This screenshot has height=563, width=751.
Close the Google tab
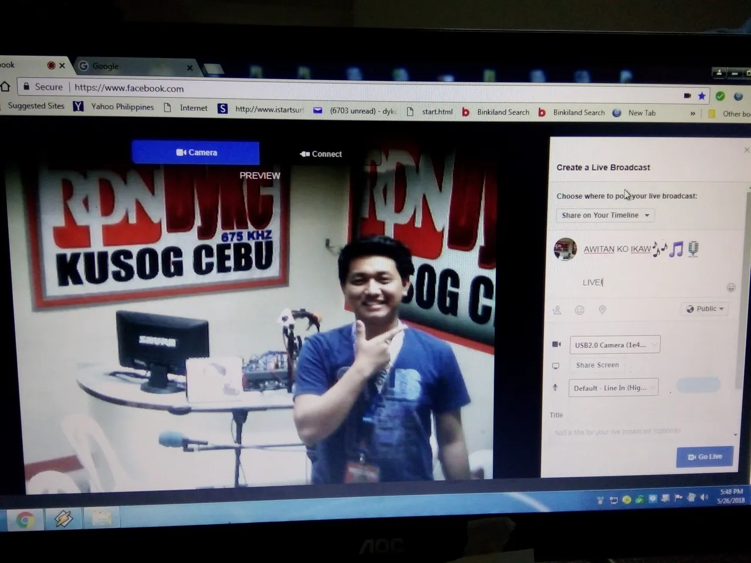pyautogui.click(x=190, y=67)
